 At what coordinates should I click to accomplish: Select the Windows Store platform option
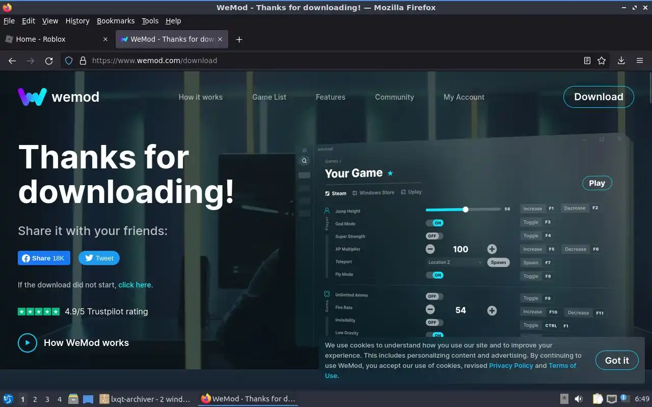(x=373, y=193)
